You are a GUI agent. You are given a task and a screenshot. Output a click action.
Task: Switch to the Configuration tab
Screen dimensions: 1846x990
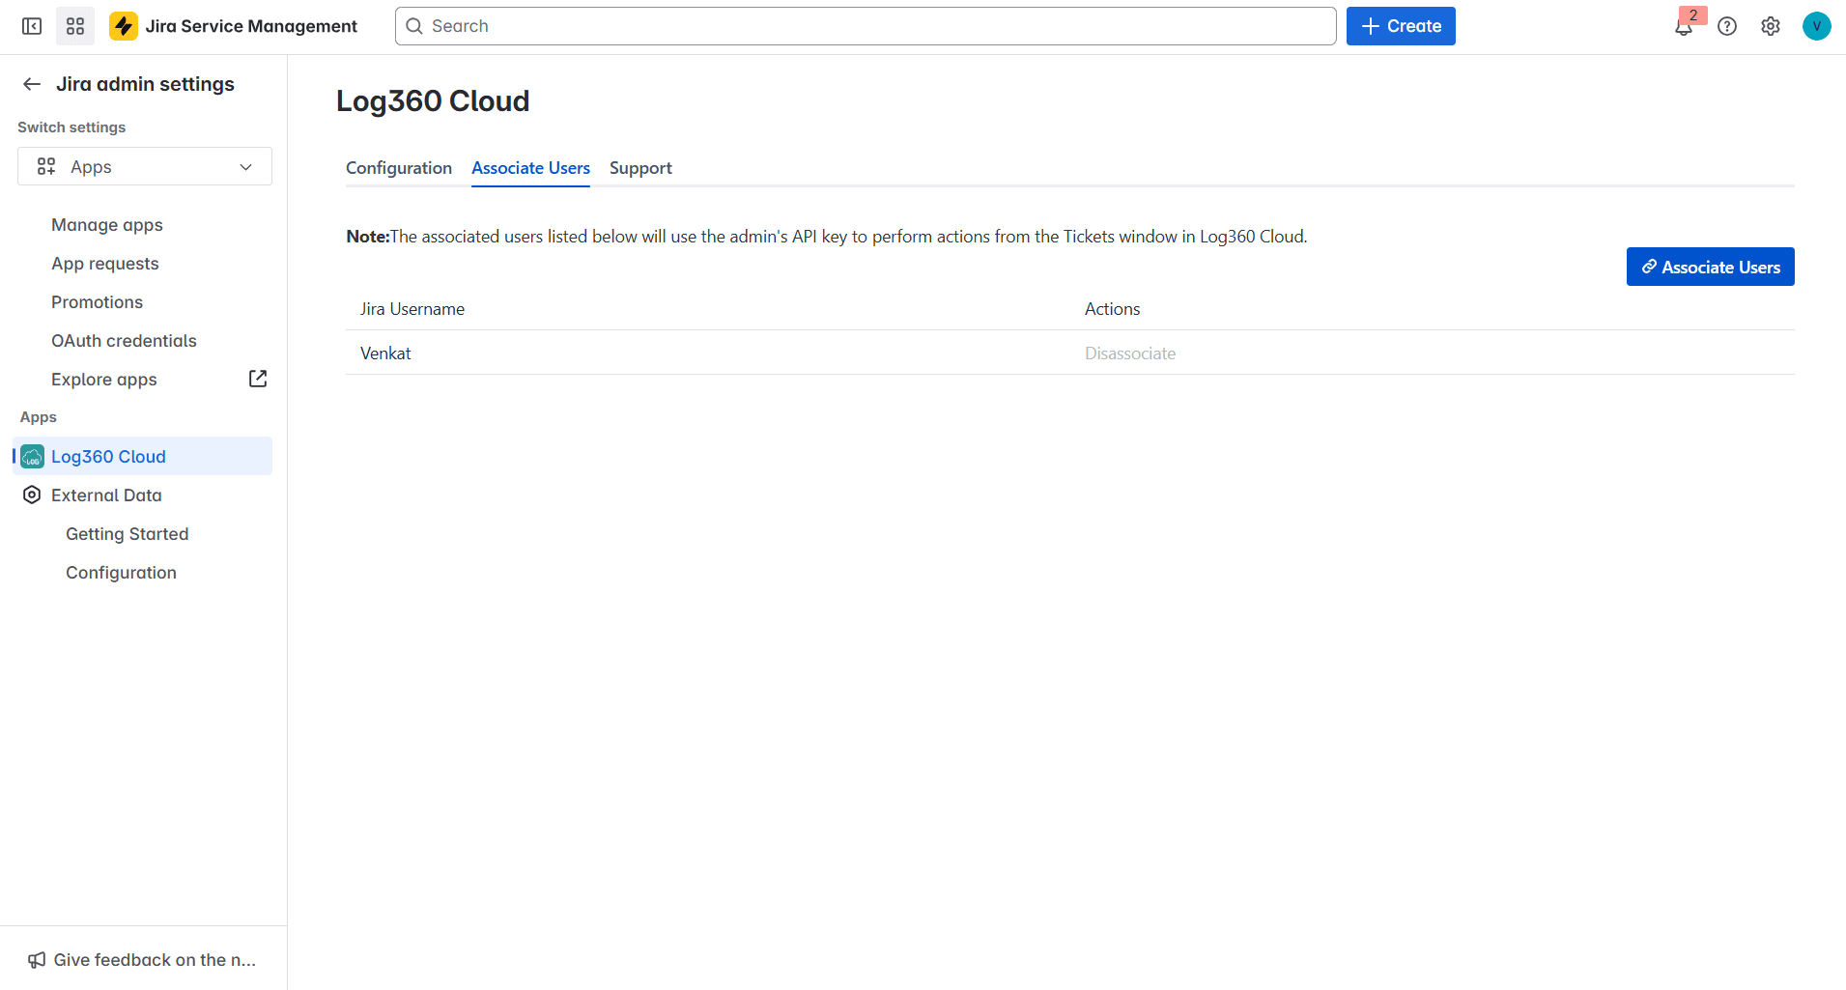click(398, 167)
